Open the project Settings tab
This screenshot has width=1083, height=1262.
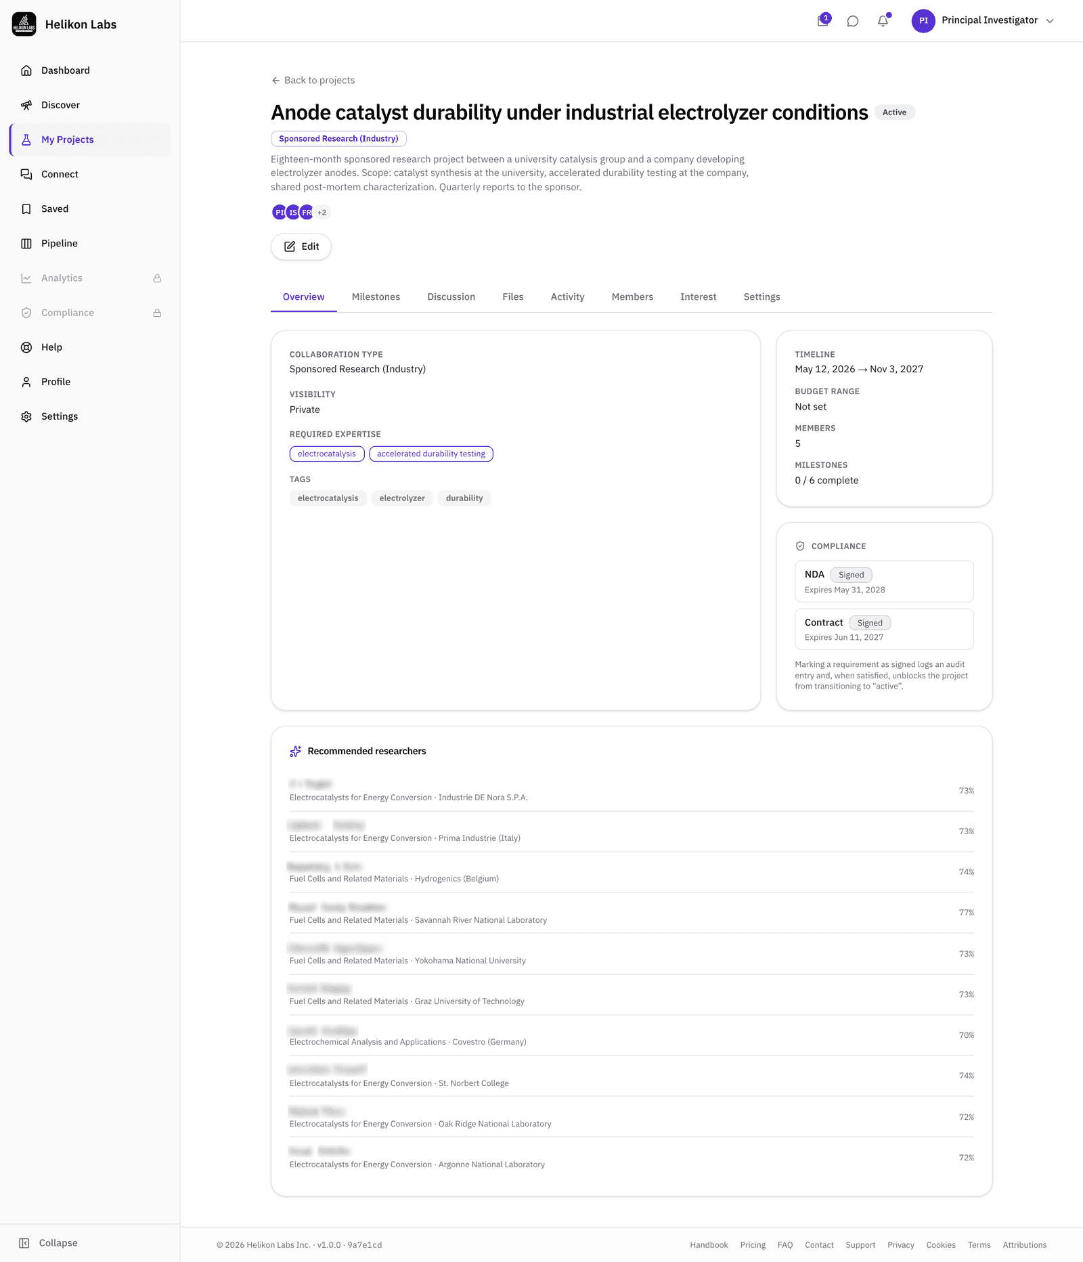click(761, 297)
